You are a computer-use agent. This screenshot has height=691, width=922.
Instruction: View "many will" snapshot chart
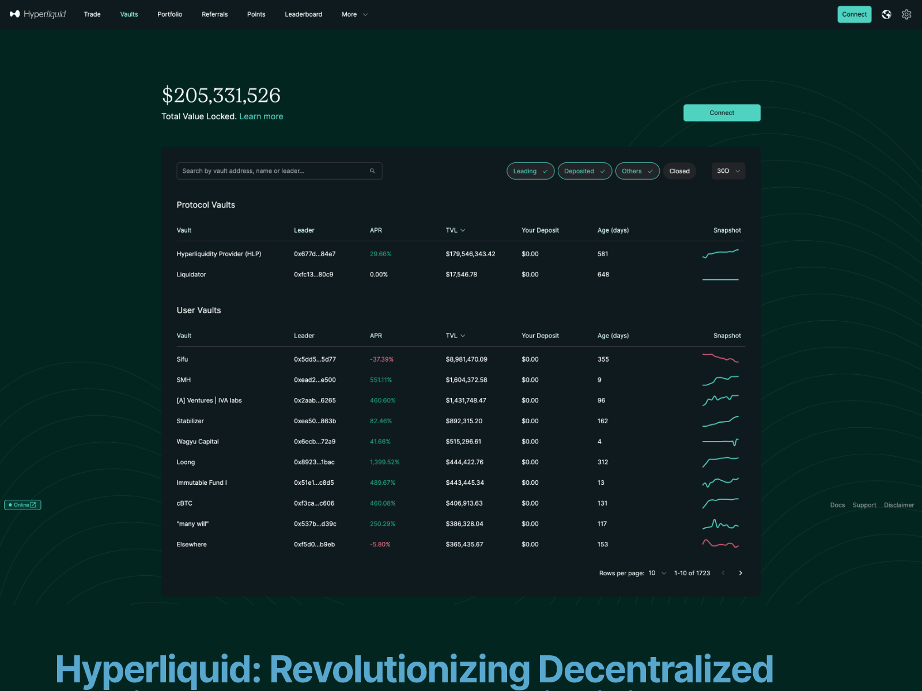point(720,524)
